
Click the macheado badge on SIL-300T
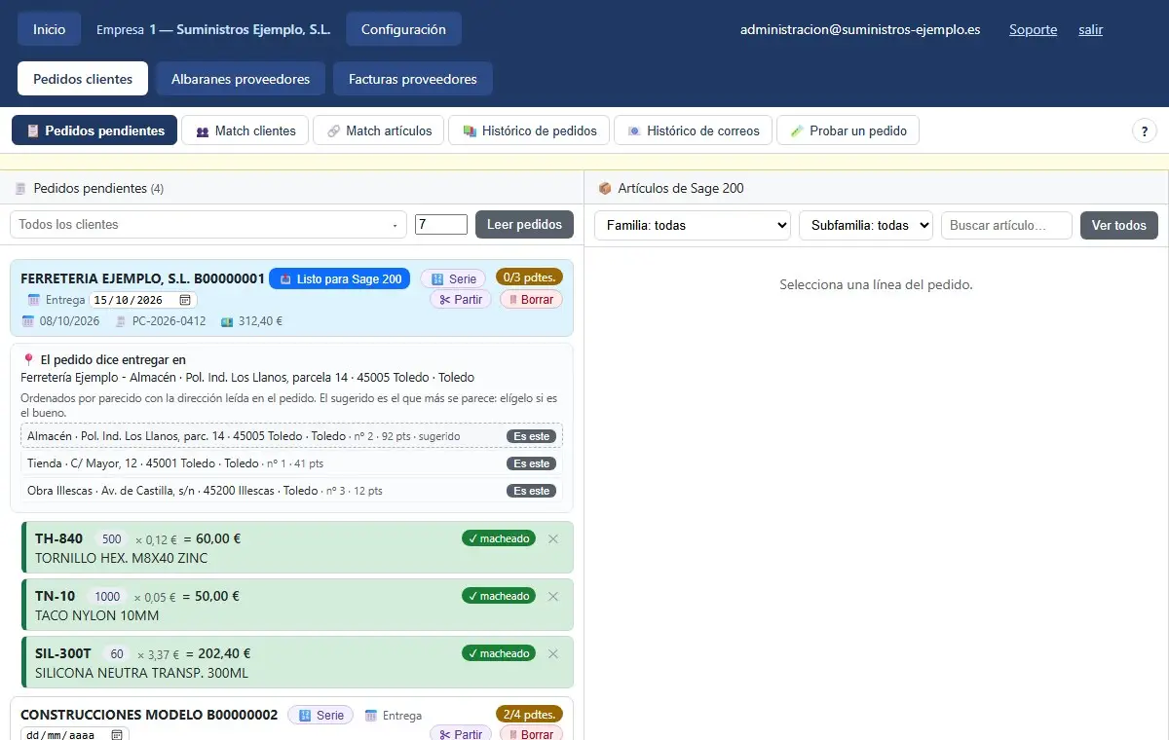[x=499, y=653]
